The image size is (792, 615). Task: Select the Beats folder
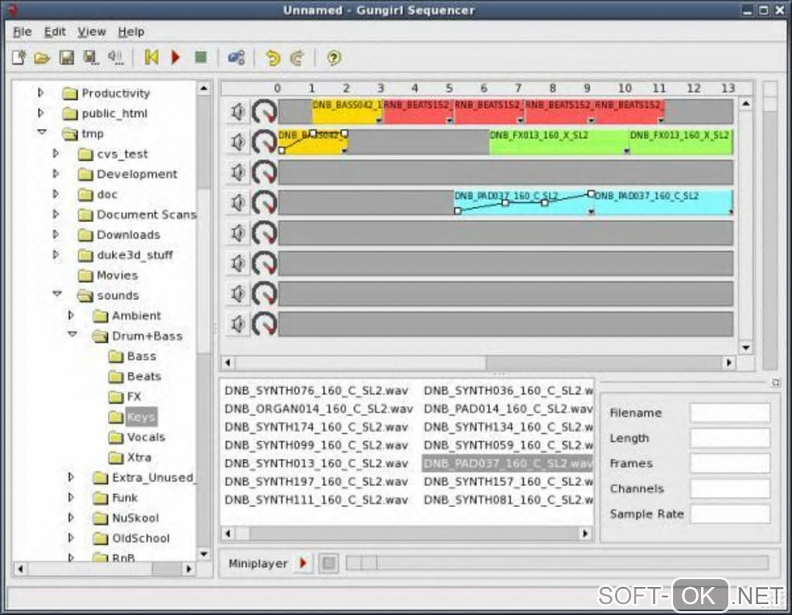(x=144, y=376)
